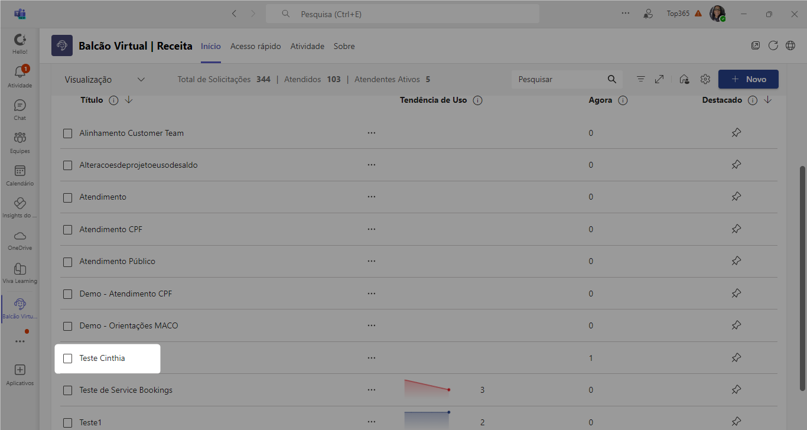807x430 pixels.
Task: Click the pop-out app icon
Action: (x=755, y=45)
